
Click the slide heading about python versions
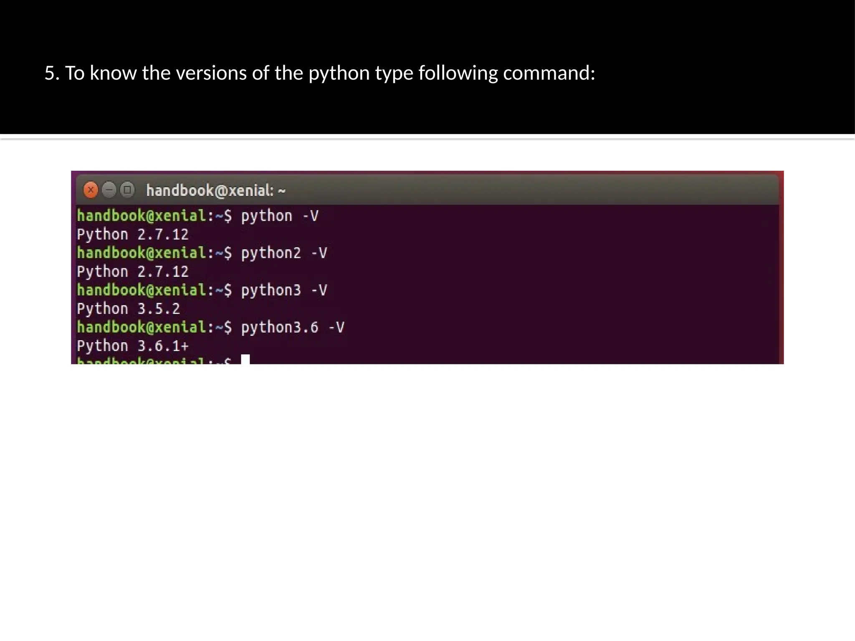[319, 73]
